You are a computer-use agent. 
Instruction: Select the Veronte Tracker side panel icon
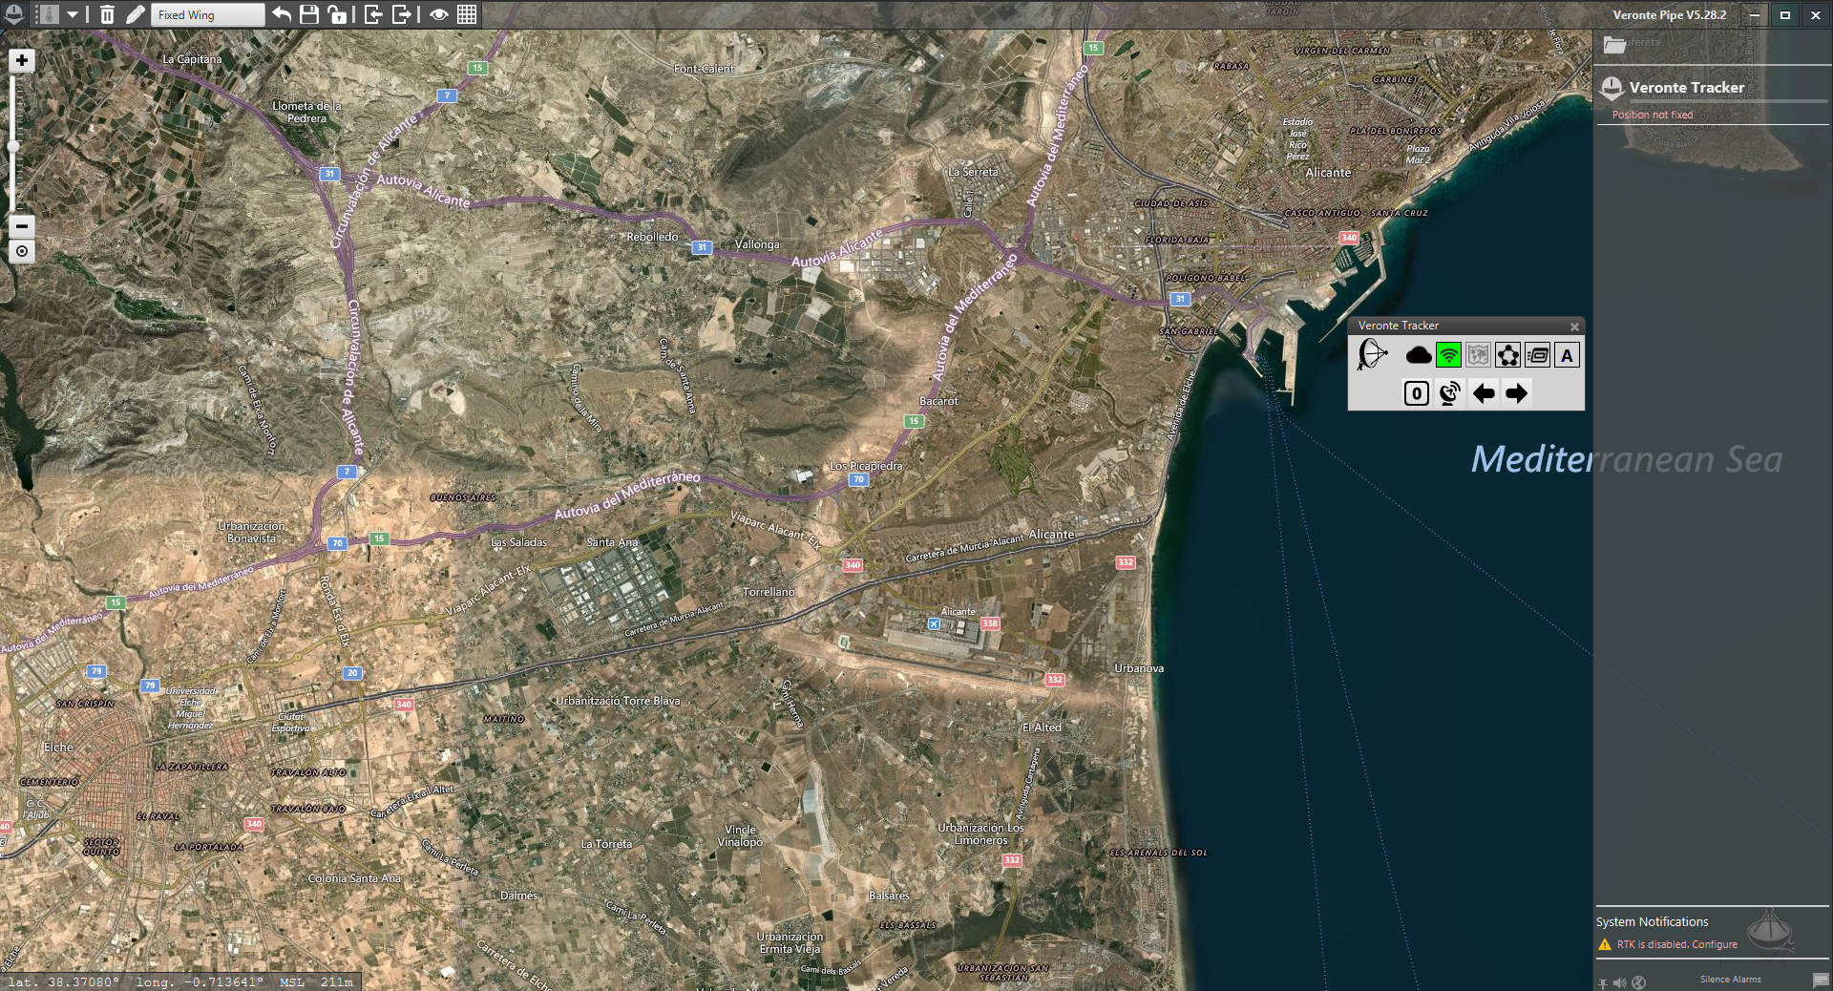click(x=1612, y=88)
